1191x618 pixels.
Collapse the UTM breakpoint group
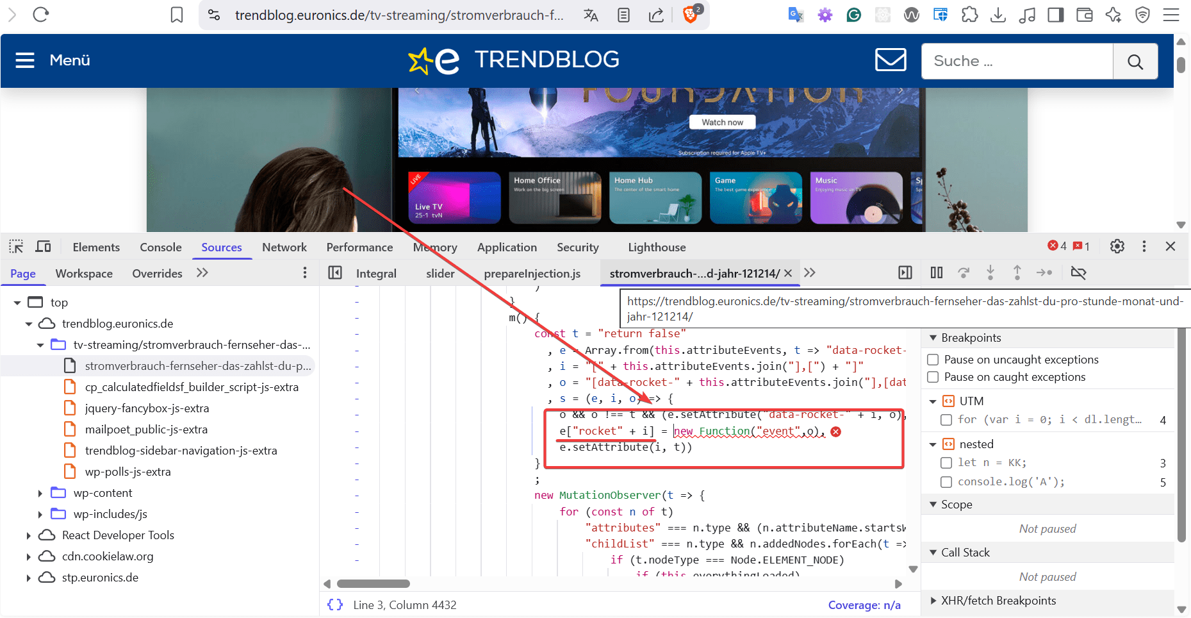[933, 401]
